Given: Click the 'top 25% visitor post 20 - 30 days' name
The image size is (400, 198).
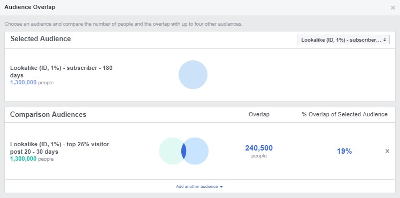Looking at the screenshot, I should point(60,148).
